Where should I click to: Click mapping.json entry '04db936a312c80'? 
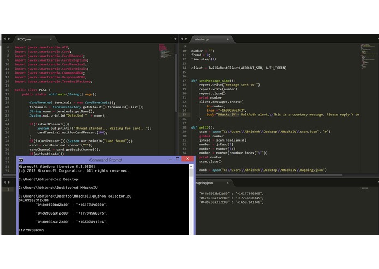(x=232, y=202)
